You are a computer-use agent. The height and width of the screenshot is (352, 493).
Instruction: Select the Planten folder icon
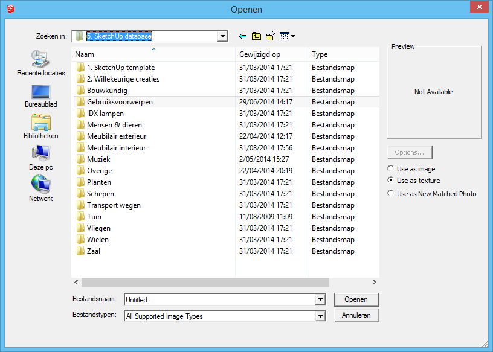80,182
